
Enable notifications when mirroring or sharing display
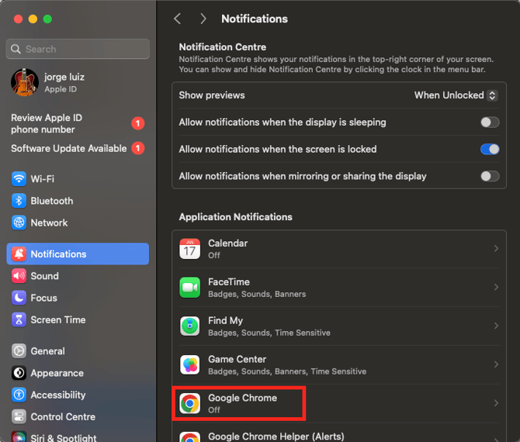[x=490, y=176]
